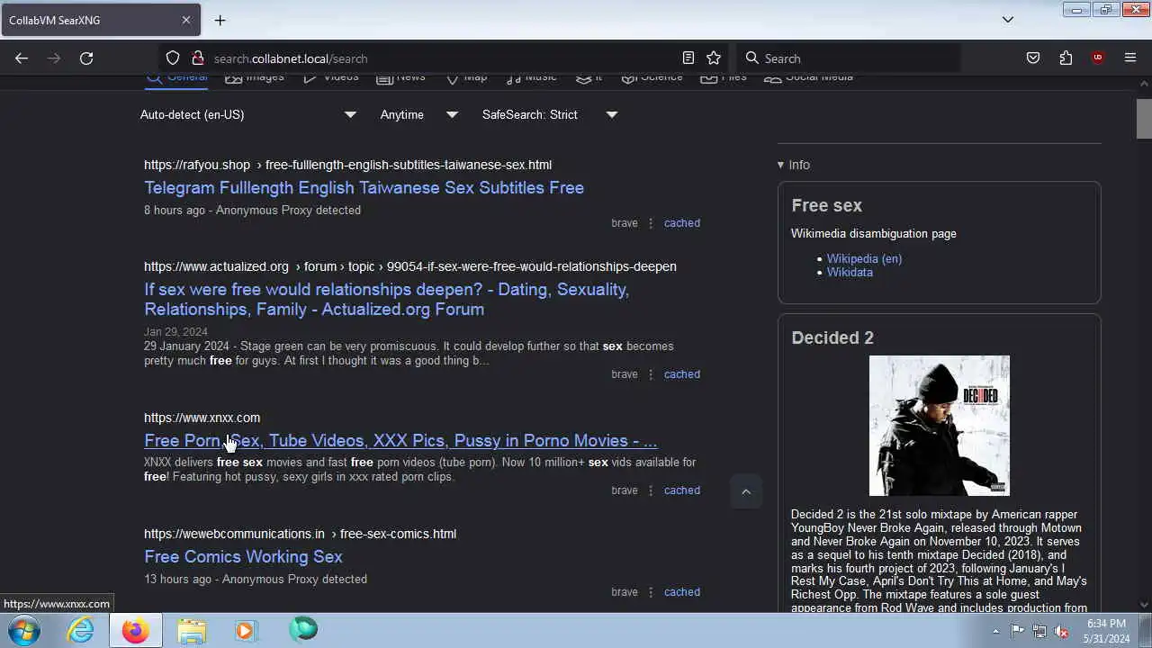Open three-dot options for Actualized.org result
The image size is (1152, 648).
click(x=651, y=374)
